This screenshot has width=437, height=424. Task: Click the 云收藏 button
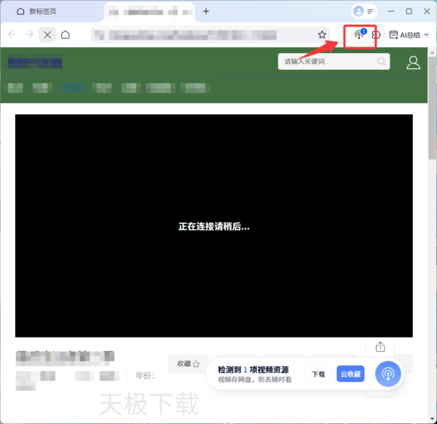click(x=350, y=374)
